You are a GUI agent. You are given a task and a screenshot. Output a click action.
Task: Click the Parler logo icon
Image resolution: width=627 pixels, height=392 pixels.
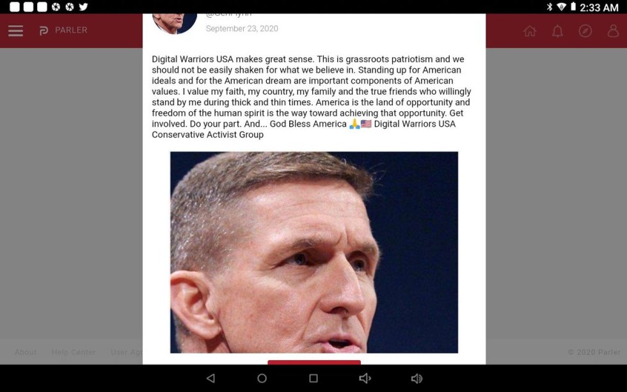pos(44,31)
